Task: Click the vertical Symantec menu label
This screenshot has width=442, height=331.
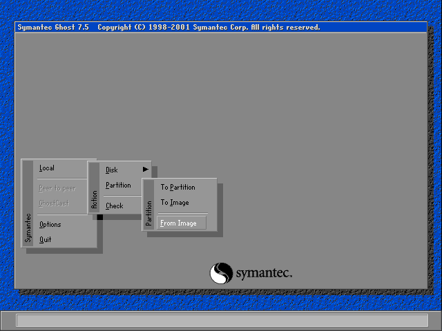Action: tap(28, 204)
